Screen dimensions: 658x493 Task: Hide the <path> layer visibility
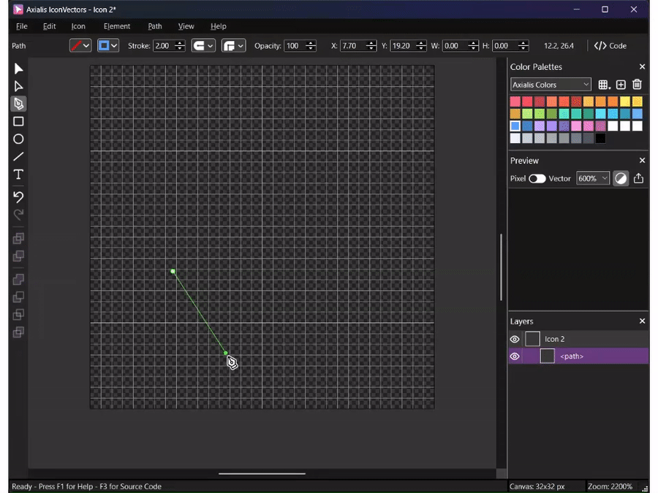[515, 356]
